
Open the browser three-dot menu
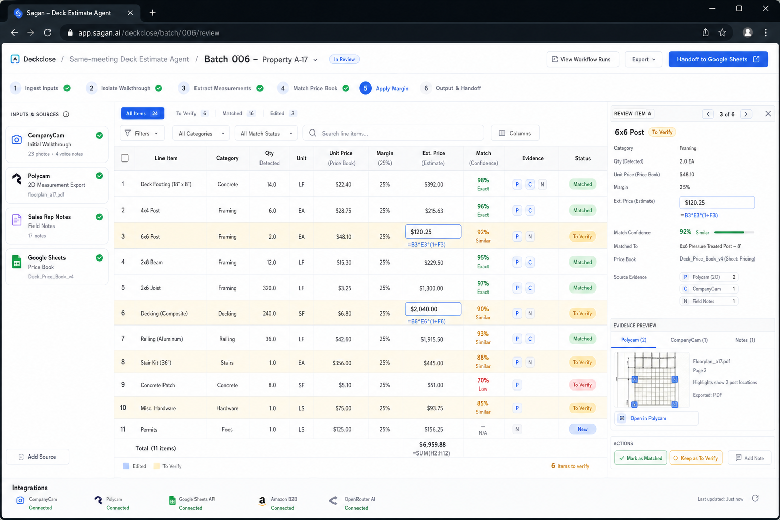tap(766, 32)
